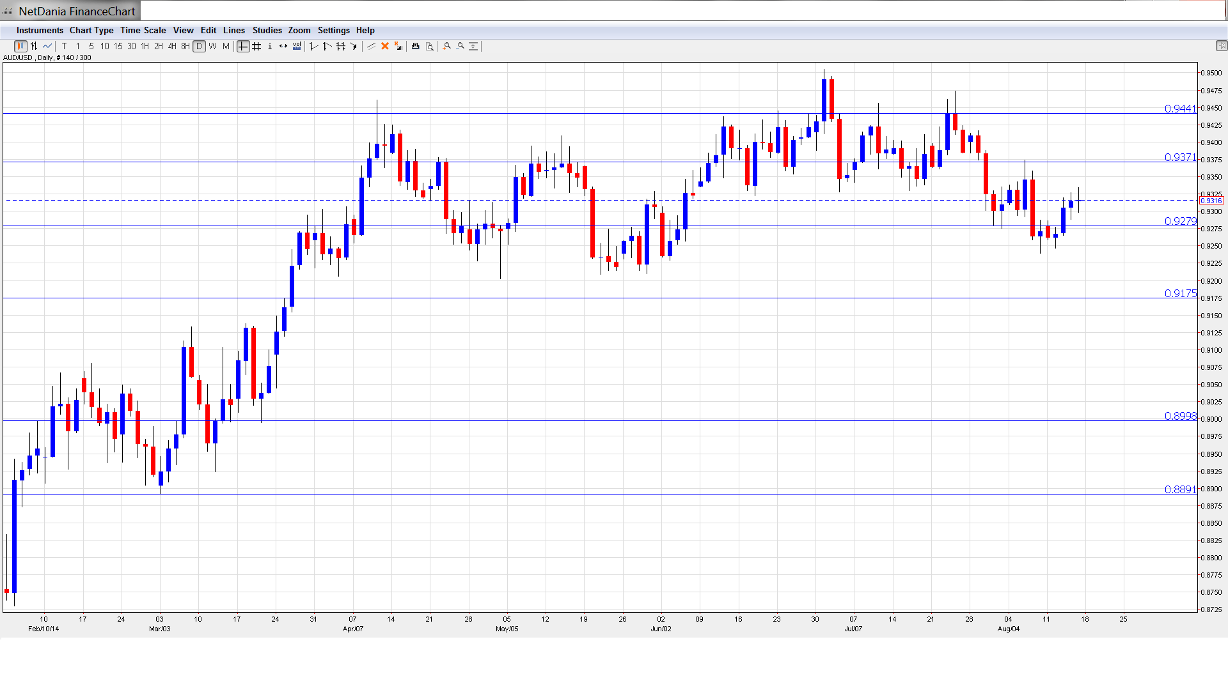This screenshot has width=1228, height=690.
Task: Open the Studies menu
Action: click(x=267, y=30)
